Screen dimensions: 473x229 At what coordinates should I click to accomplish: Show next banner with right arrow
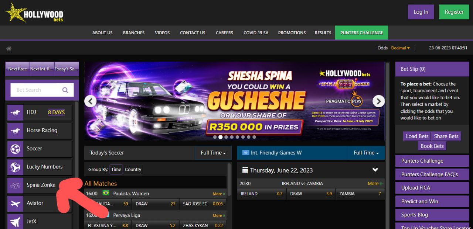coord(378,101)
